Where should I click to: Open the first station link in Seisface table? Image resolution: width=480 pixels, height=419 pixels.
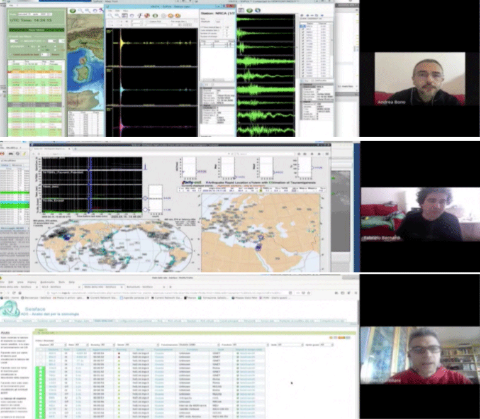(x=52, y=353)
